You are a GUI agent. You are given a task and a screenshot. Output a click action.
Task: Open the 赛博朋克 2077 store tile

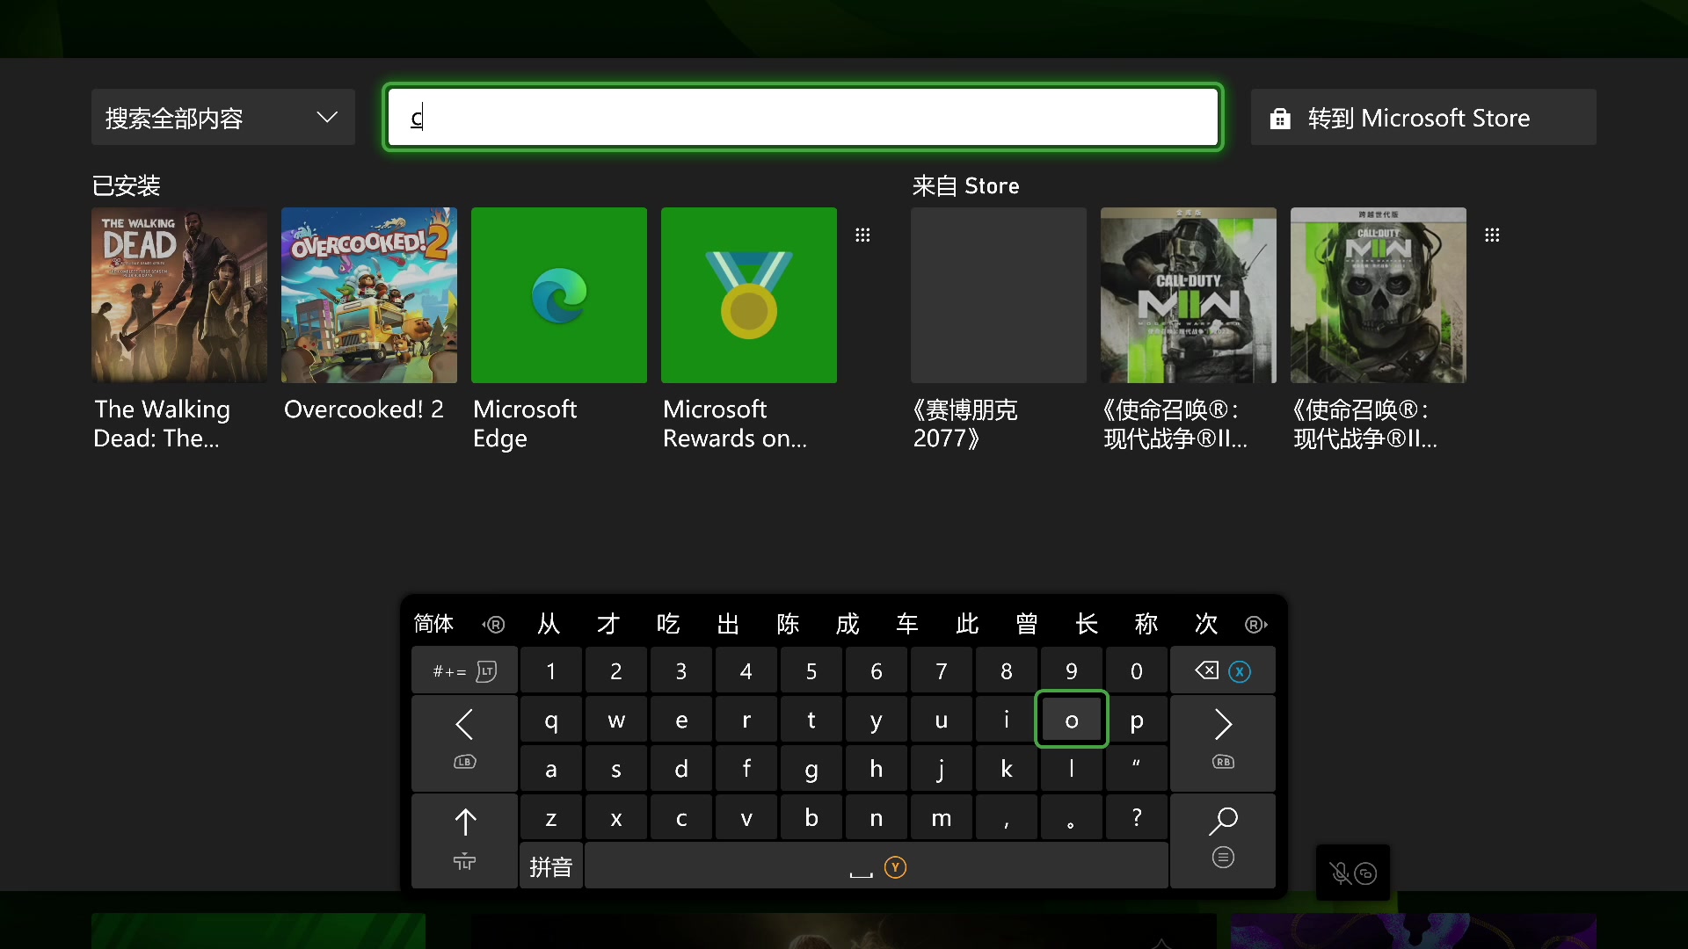[999, 295]
